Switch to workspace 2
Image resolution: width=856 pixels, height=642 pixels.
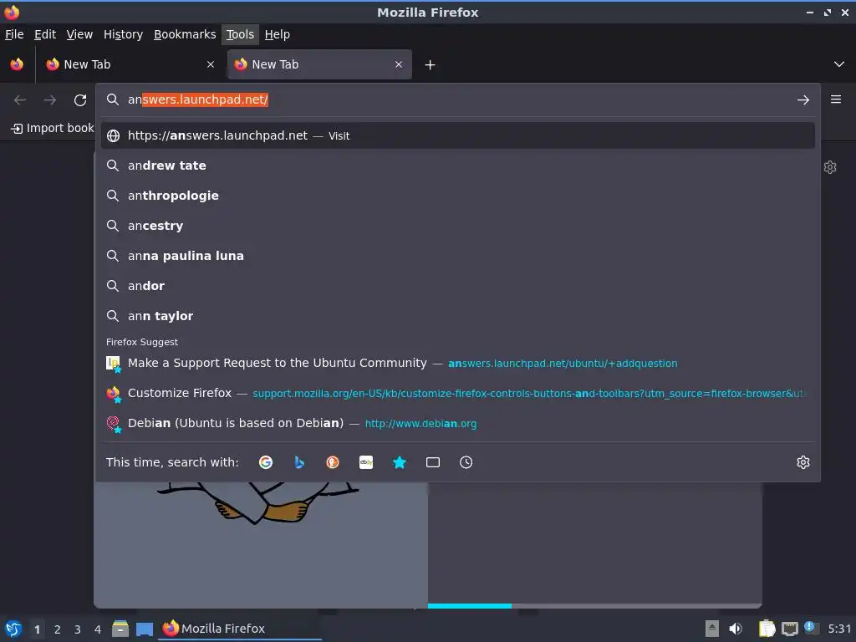click(58, 629)
